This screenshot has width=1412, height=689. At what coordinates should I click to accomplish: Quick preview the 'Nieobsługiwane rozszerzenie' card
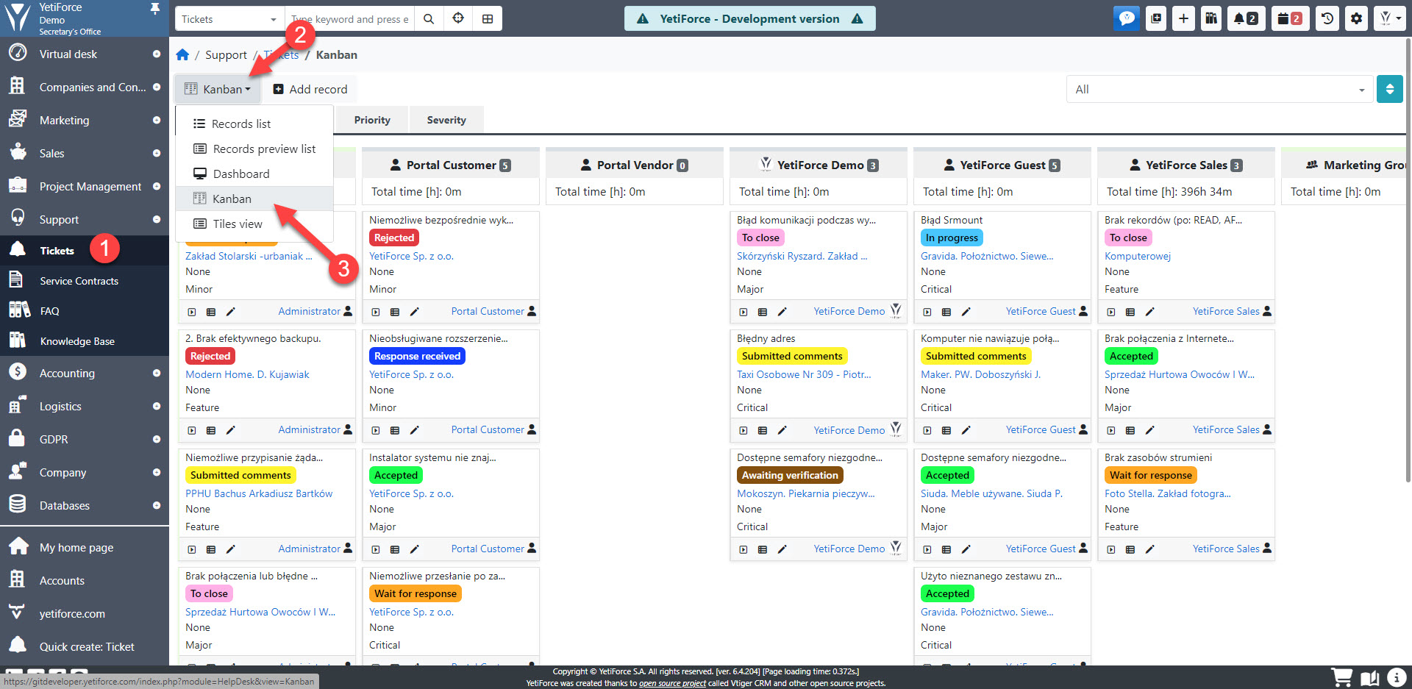(x=376, y=430)
